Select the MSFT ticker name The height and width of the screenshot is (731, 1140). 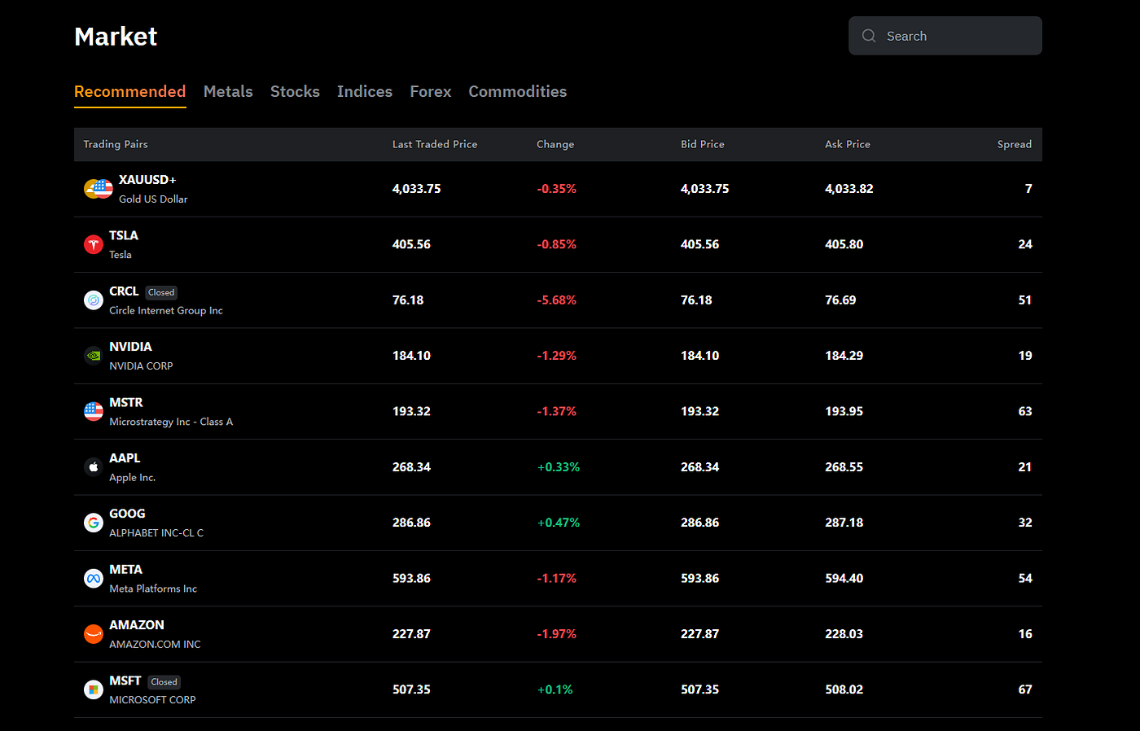125,681
